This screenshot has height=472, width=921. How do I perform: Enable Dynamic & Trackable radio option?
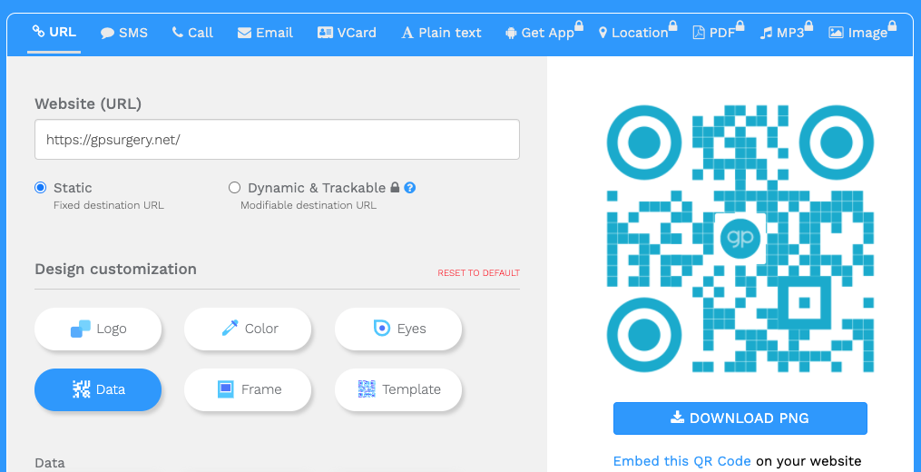click(235, 188)
